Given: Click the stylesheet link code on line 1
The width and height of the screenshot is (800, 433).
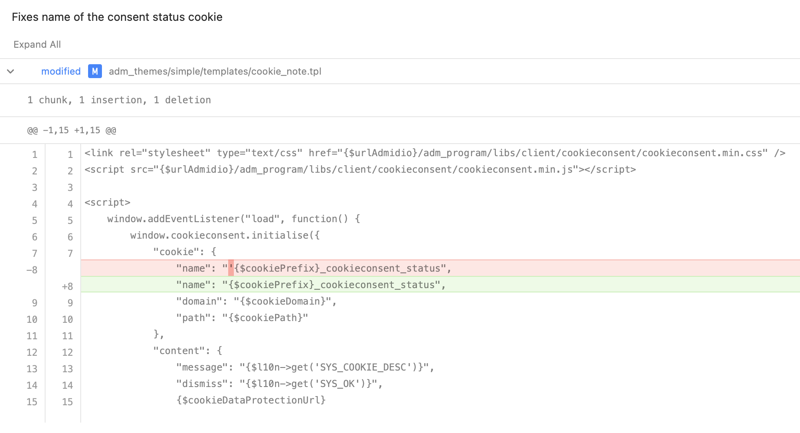Looking at the screenshot, I should (x=434, y=153).
